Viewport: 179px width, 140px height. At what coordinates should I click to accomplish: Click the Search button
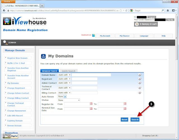point(135,120)
